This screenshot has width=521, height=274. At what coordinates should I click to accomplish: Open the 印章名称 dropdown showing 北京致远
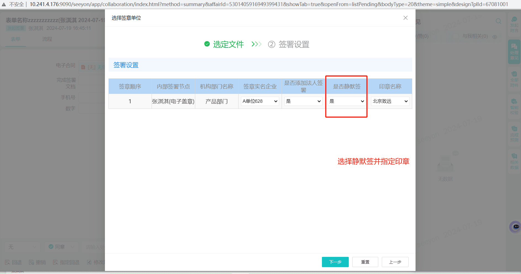pyautogui.click(x=390, y=101)
